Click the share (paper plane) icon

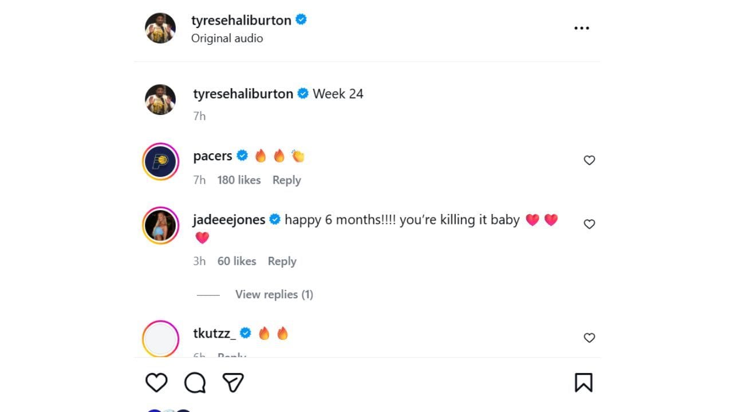pyautogui.click(x=232, y=382)
